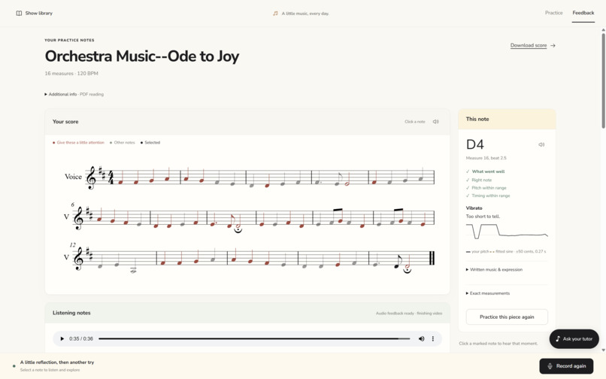This screenshot has height=379, width=606.
Task: Select the treble clef on the Voice staff
Action: tap(91, 178)
